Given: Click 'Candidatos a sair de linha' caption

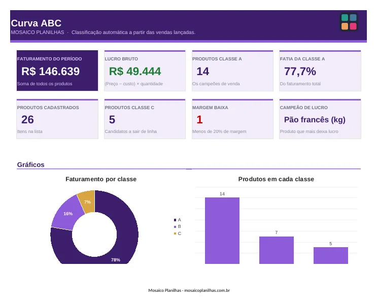Looking at the screenshot, I should coord(131,131).
